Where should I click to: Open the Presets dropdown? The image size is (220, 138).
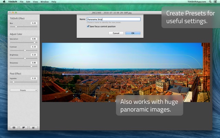[24, 90]
